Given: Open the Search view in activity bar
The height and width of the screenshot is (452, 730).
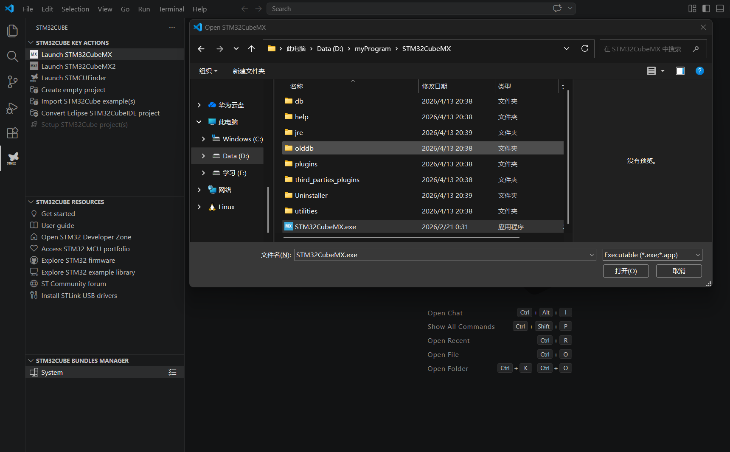Looking at the screenshot, I should tap(12, 56).
